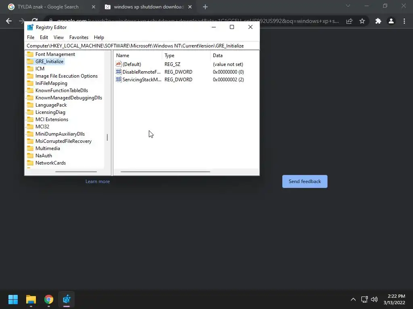Image resolution: width=413 pixels, height=309 pixels.
Task: Select the IniFileMapping key
Action: pos(51,83)
